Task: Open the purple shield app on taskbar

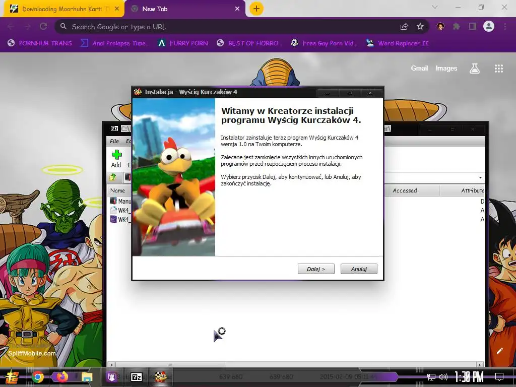Action: coord(111,377)
